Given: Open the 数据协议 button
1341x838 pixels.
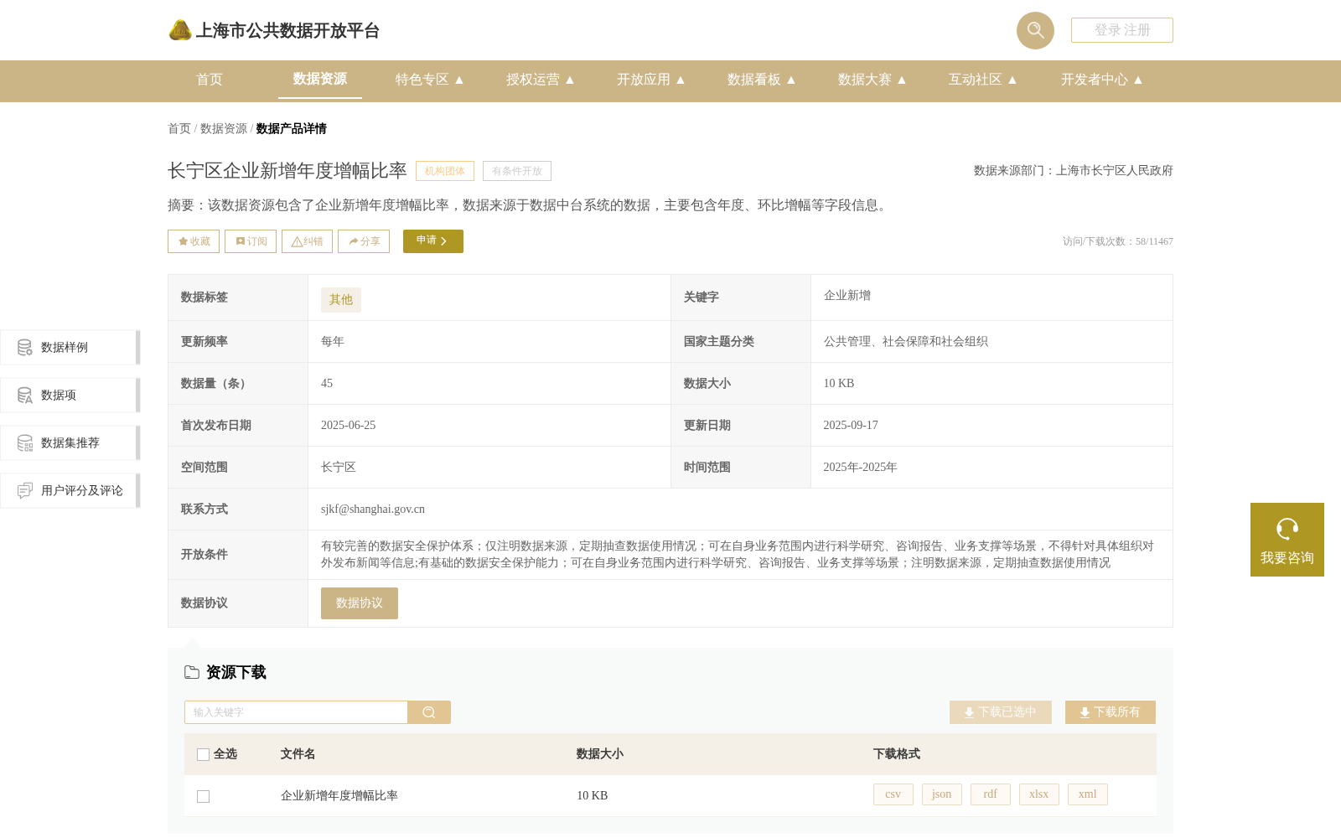Looking at the screenshot, I should point(360,603).
